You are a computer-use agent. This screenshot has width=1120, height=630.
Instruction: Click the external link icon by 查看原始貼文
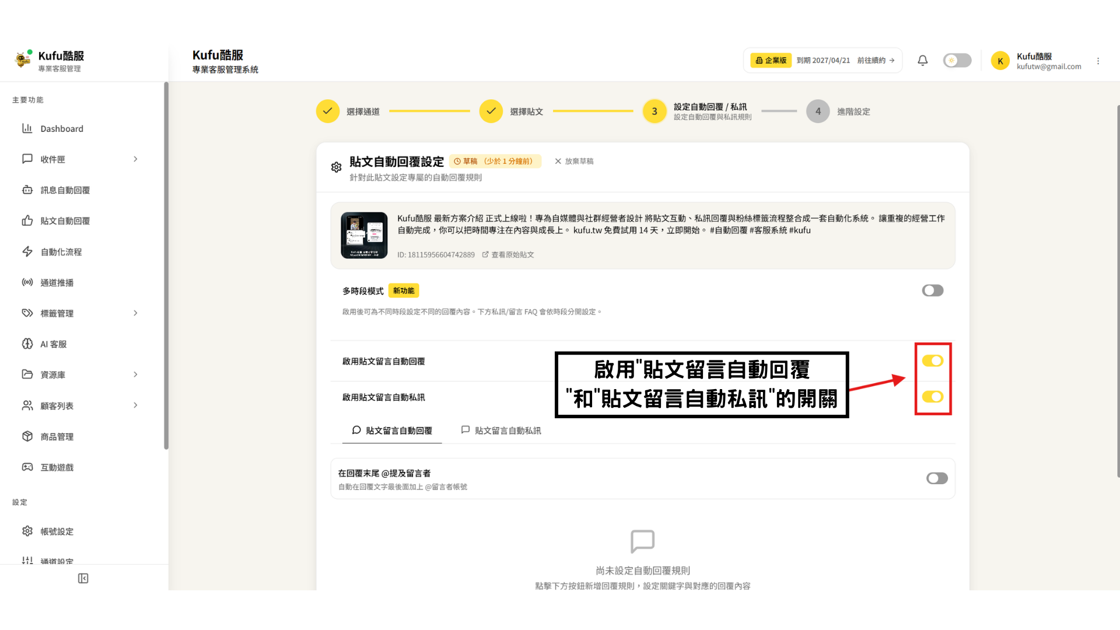(x=485, y=254)
